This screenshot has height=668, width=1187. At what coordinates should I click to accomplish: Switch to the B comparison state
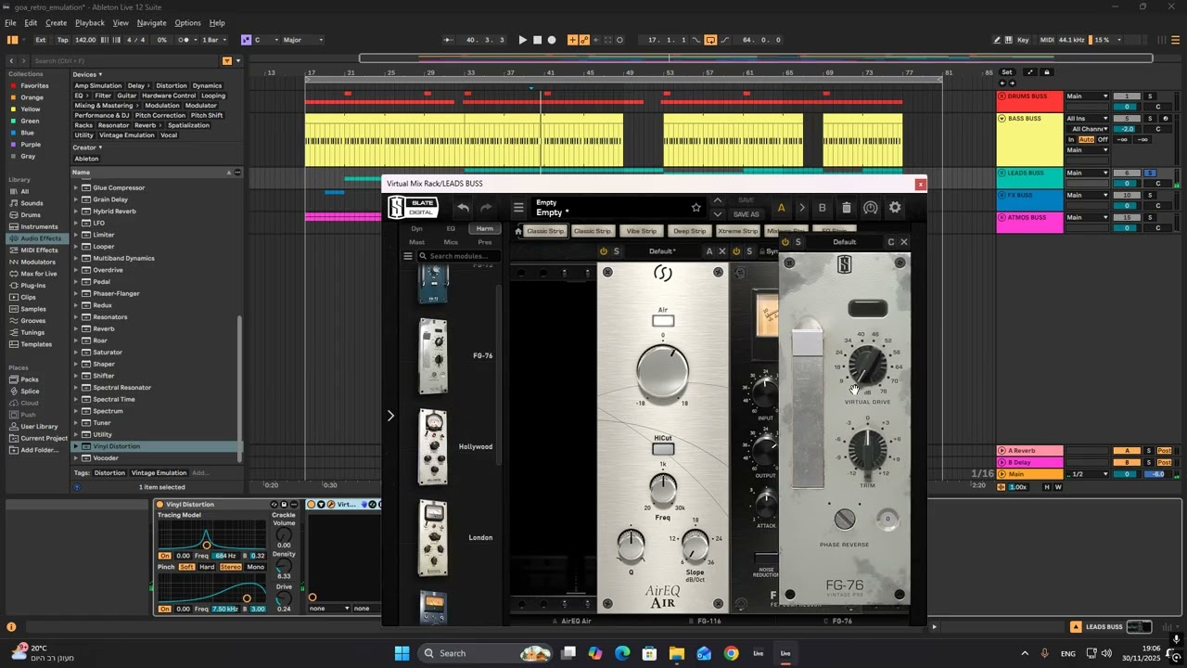click(x=822, y=208)
